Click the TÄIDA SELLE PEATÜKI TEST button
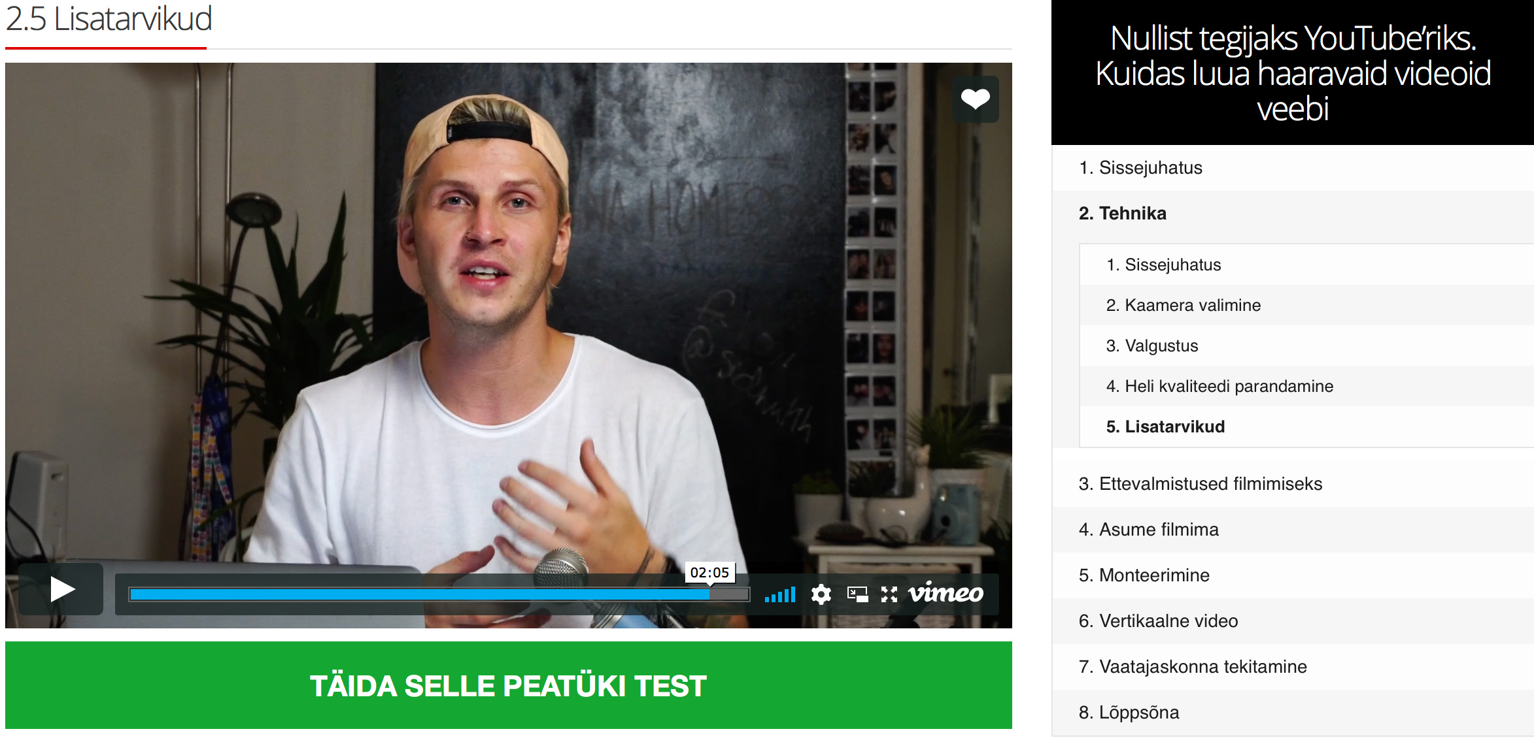 (509, 685)
